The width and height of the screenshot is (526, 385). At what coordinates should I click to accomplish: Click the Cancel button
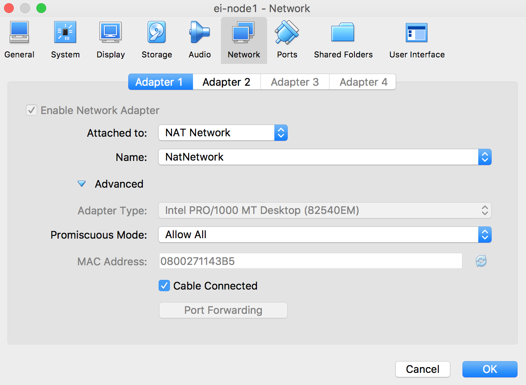tap(423, 369)
